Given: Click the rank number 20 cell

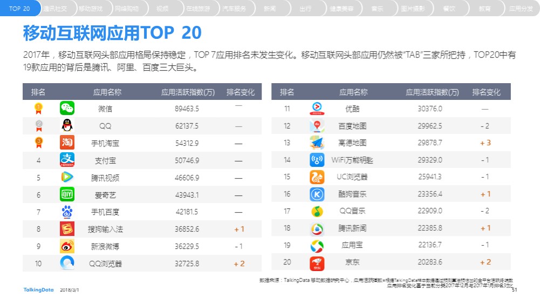Looking at the screenshot, I should (x=287, y=262).
